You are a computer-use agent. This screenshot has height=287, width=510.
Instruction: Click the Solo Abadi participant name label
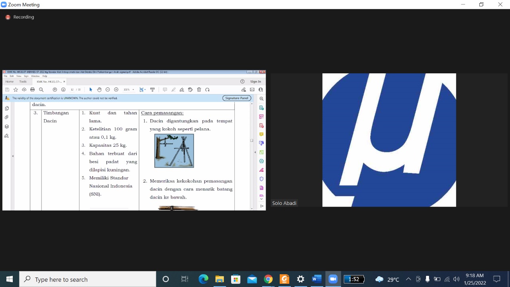284,203
